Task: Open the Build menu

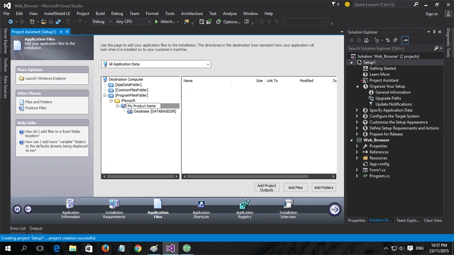Action: click(100, 13)
